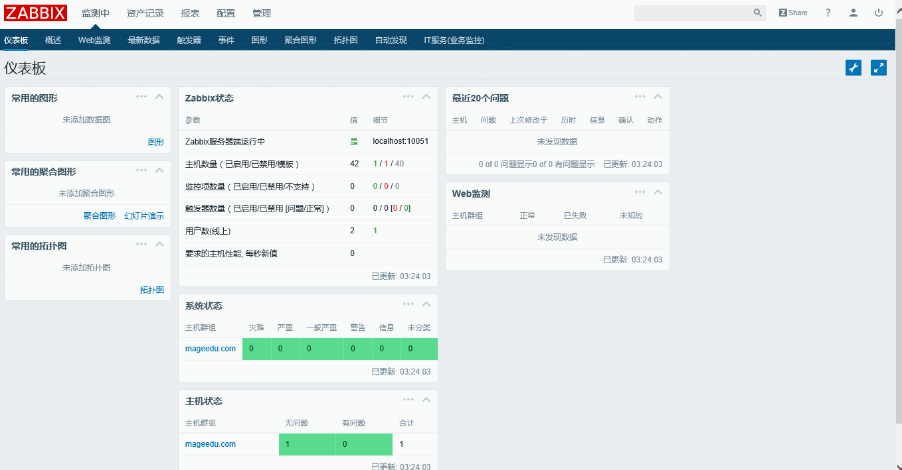Click the 主机数量 row value 42
This screenshot has height=470, width=902.
pyautogui.click(x=354, y=164)
